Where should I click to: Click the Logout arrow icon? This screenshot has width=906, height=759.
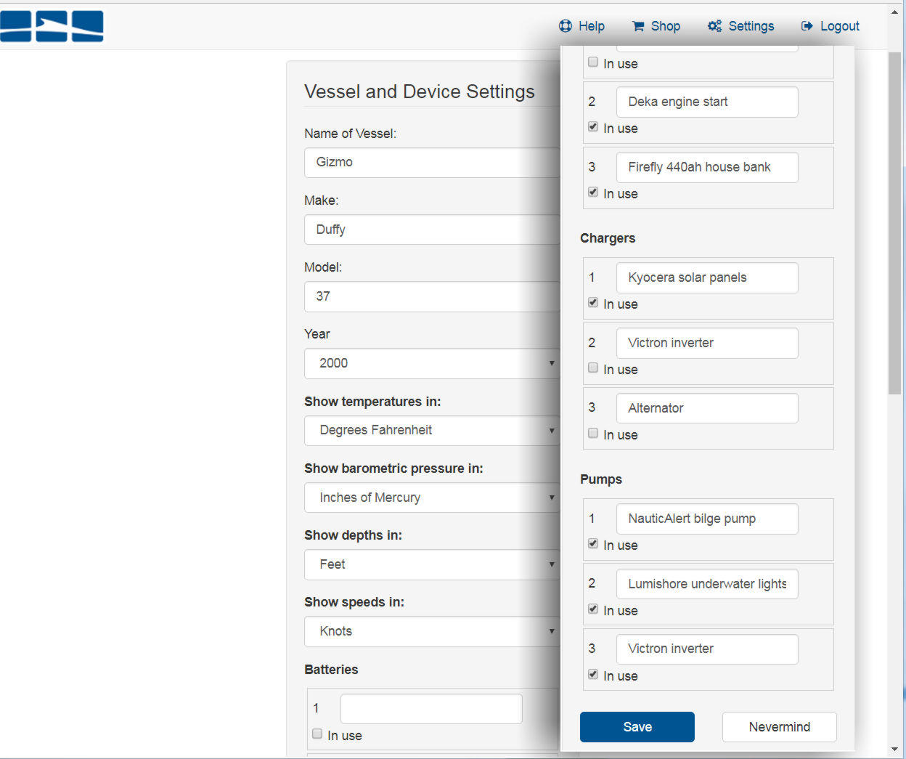[807, 26]
